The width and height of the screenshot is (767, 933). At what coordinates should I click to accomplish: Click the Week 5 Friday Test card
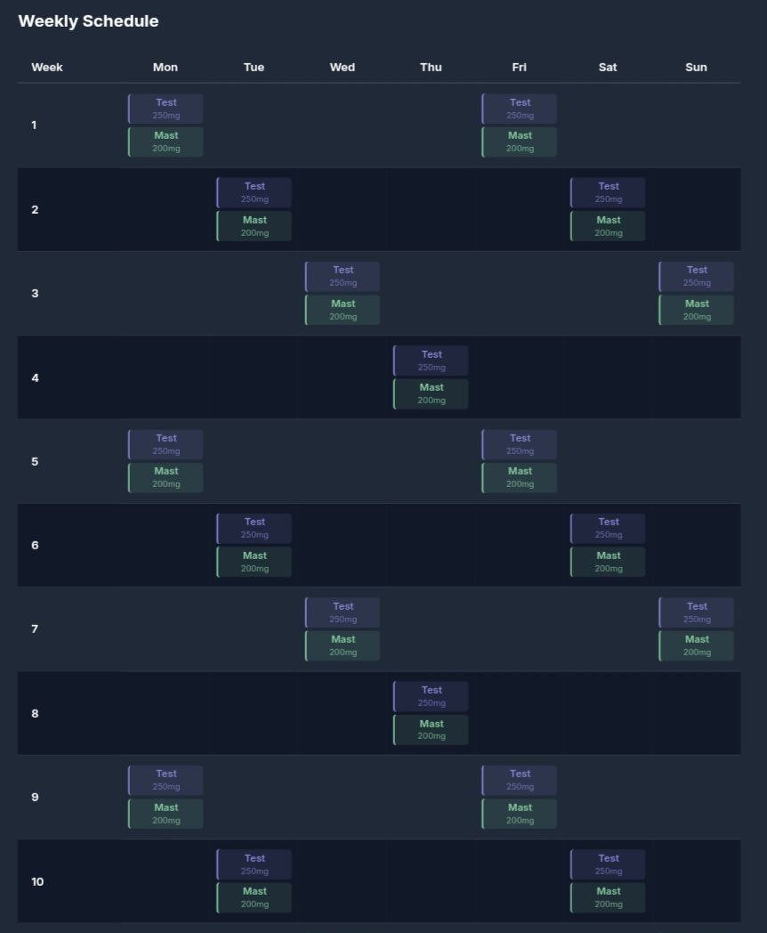point(520,444)
